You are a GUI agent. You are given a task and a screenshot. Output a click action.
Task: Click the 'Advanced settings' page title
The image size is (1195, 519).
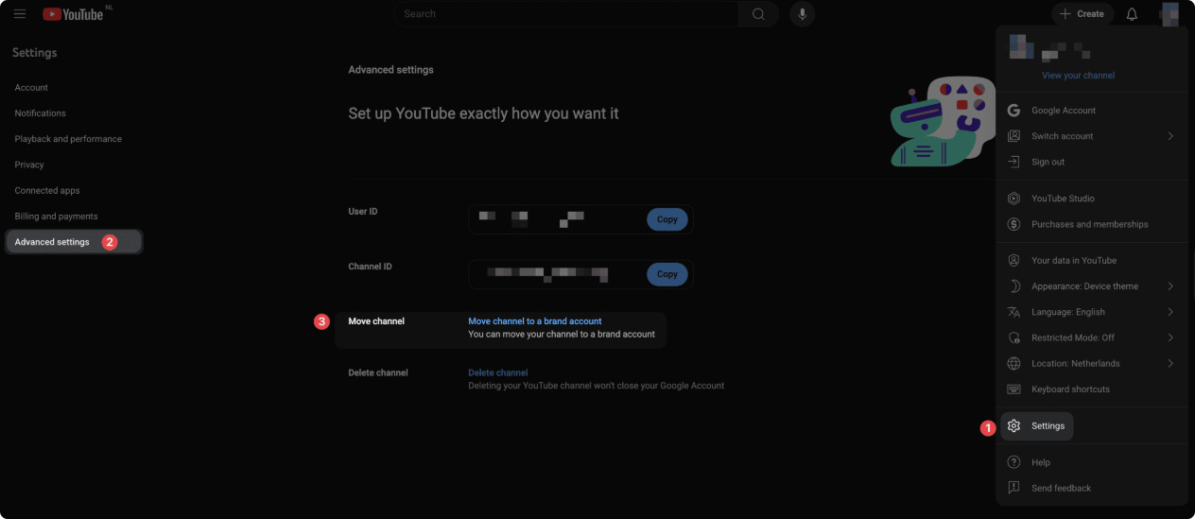click(x=391, y=70)
